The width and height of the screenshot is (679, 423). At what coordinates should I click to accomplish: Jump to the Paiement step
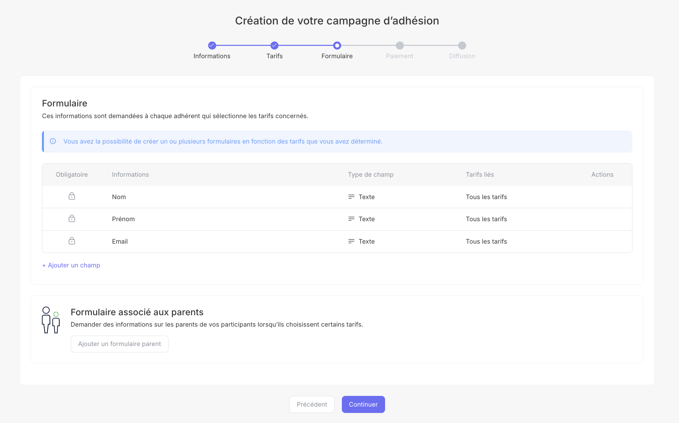[x=399, y=45]
